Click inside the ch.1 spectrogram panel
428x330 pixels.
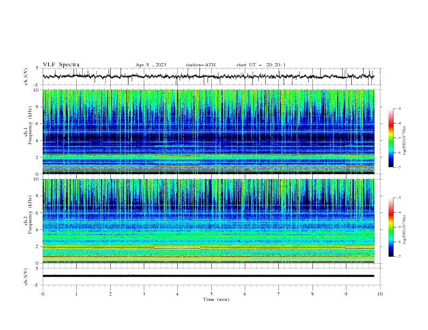pos(208,132)
